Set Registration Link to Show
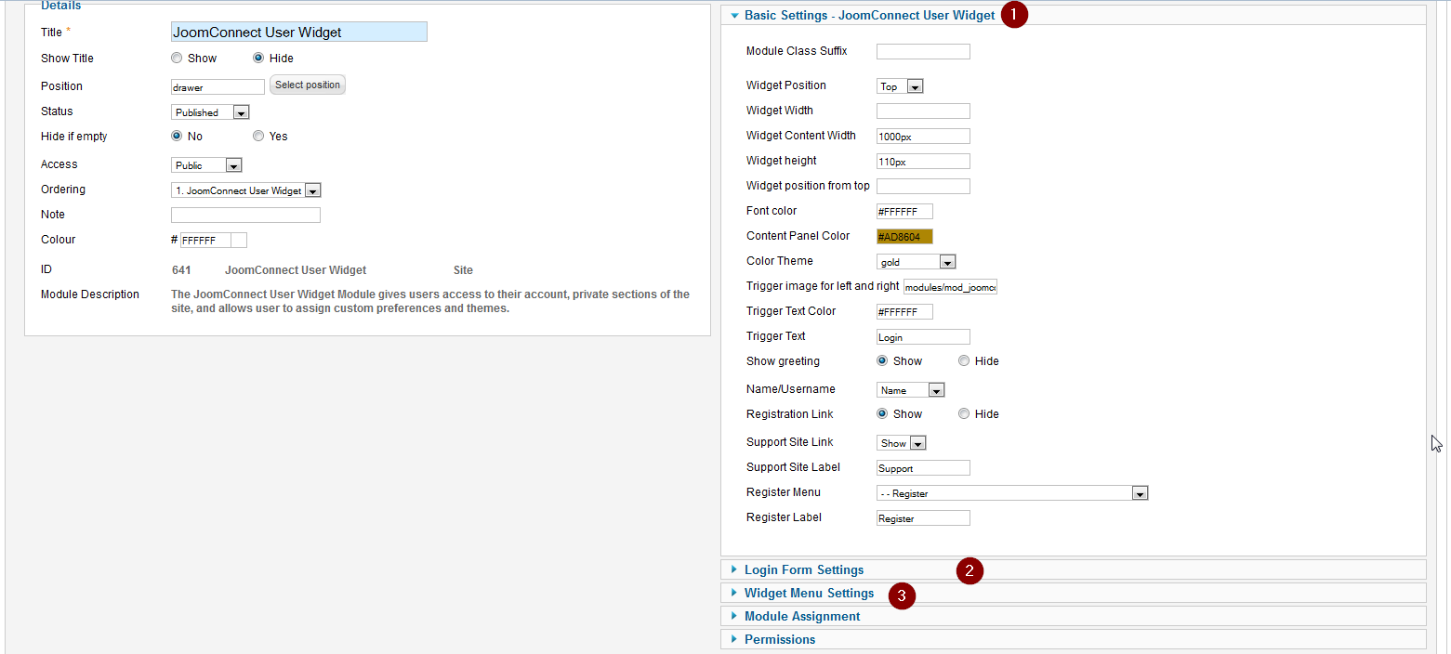1451x654 pixels. 882,413
